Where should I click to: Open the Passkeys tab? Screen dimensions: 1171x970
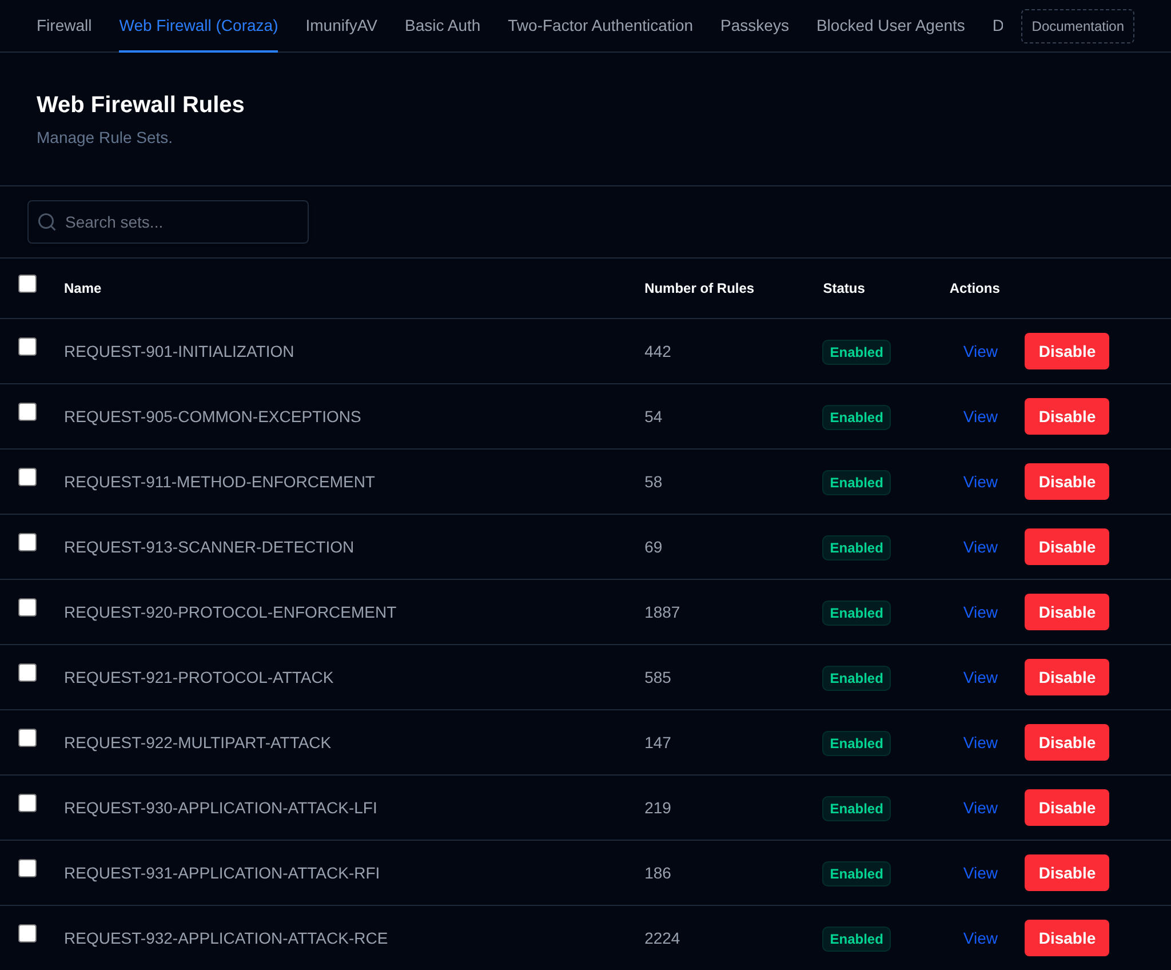[x=755, y=26]
